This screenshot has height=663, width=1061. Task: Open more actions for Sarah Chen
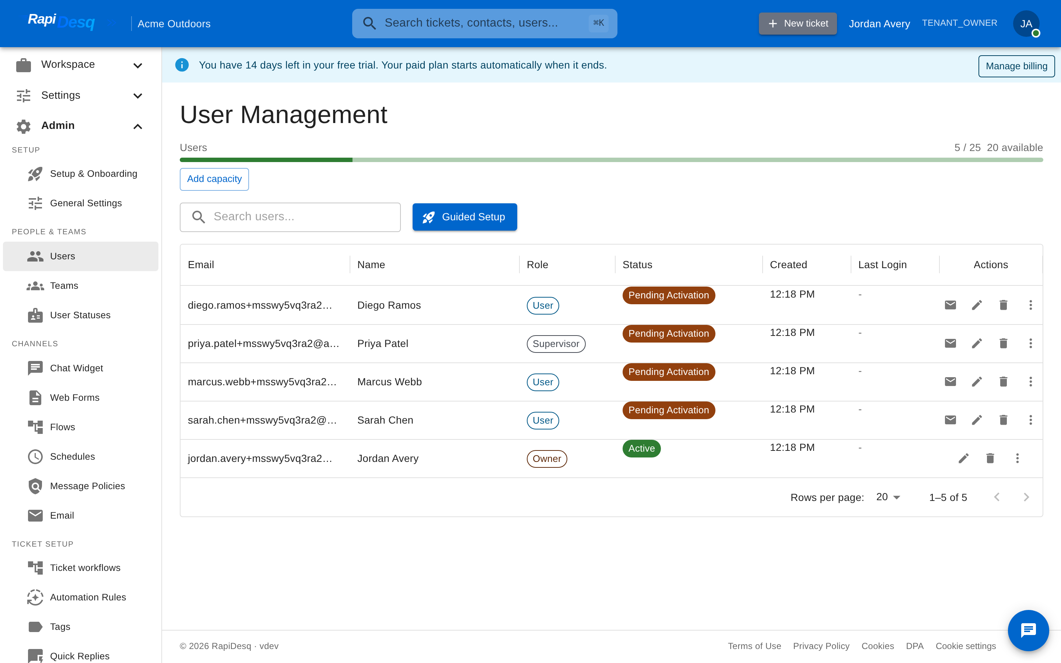1030,420
